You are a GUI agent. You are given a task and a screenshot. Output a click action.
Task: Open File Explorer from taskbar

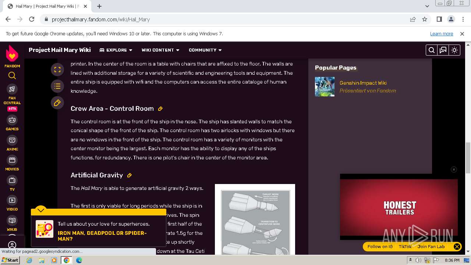pyautogui.click(x=42, y=260)
